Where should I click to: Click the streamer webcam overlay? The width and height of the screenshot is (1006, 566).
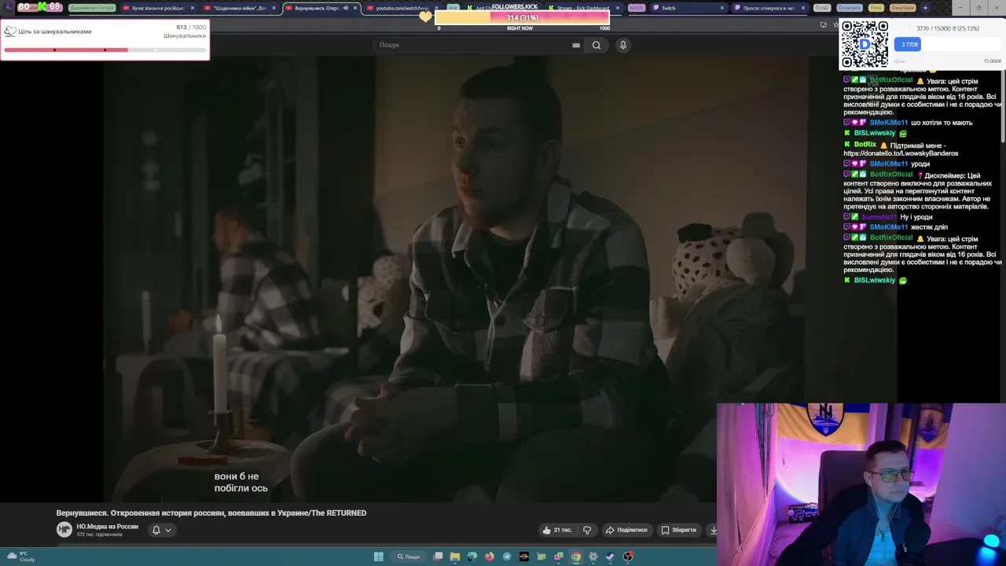861,484
